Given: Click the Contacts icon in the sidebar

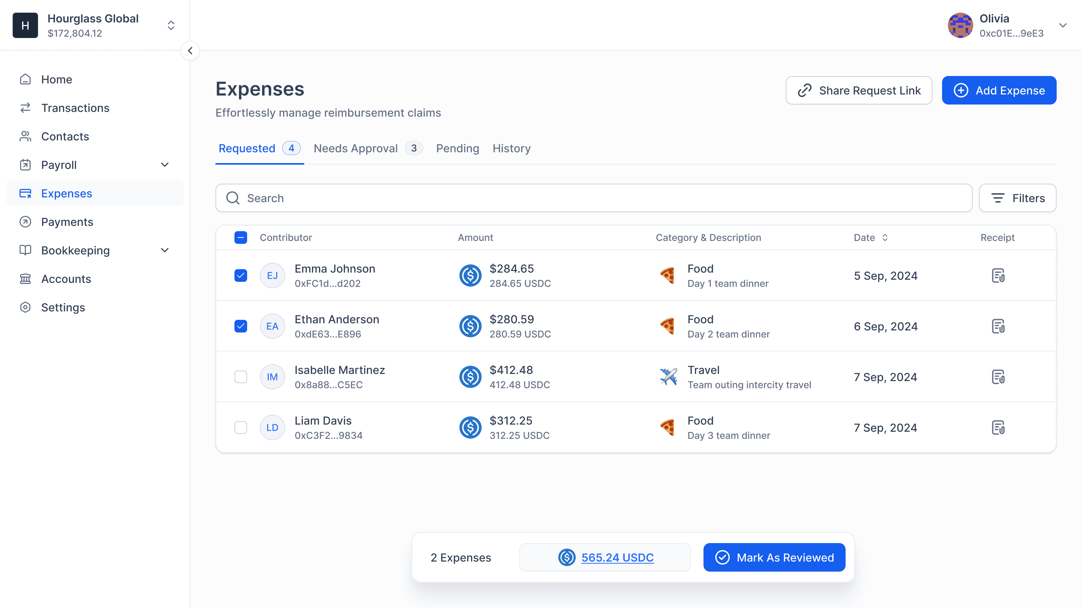Looking at the screenshot, I should coord(25,136).
